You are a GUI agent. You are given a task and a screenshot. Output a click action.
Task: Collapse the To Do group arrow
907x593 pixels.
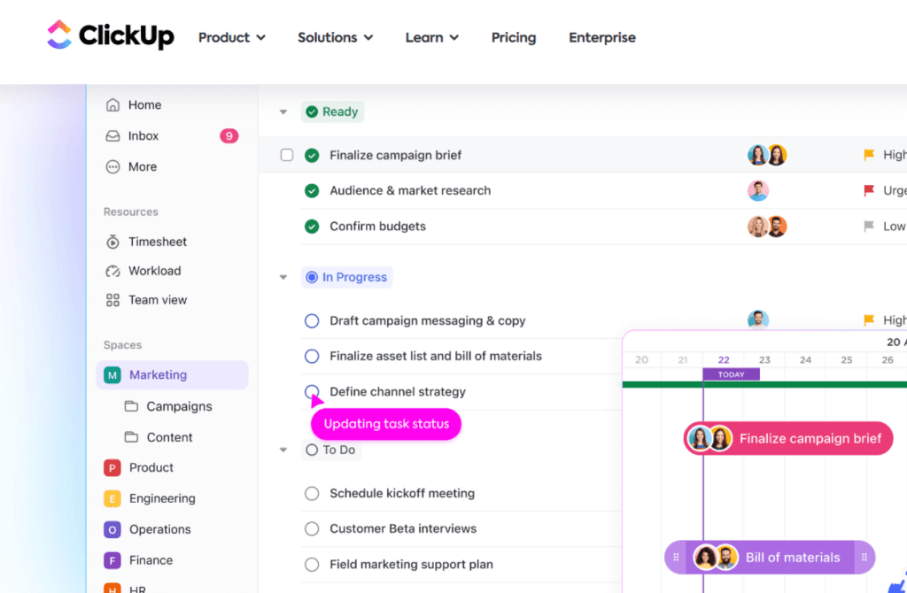(283, 450)
